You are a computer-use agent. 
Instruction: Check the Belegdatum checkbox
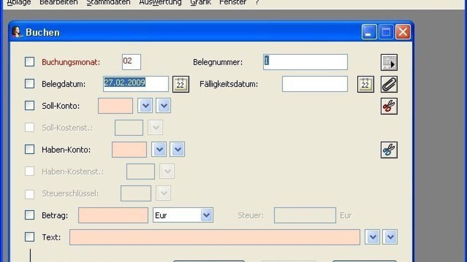29,83
